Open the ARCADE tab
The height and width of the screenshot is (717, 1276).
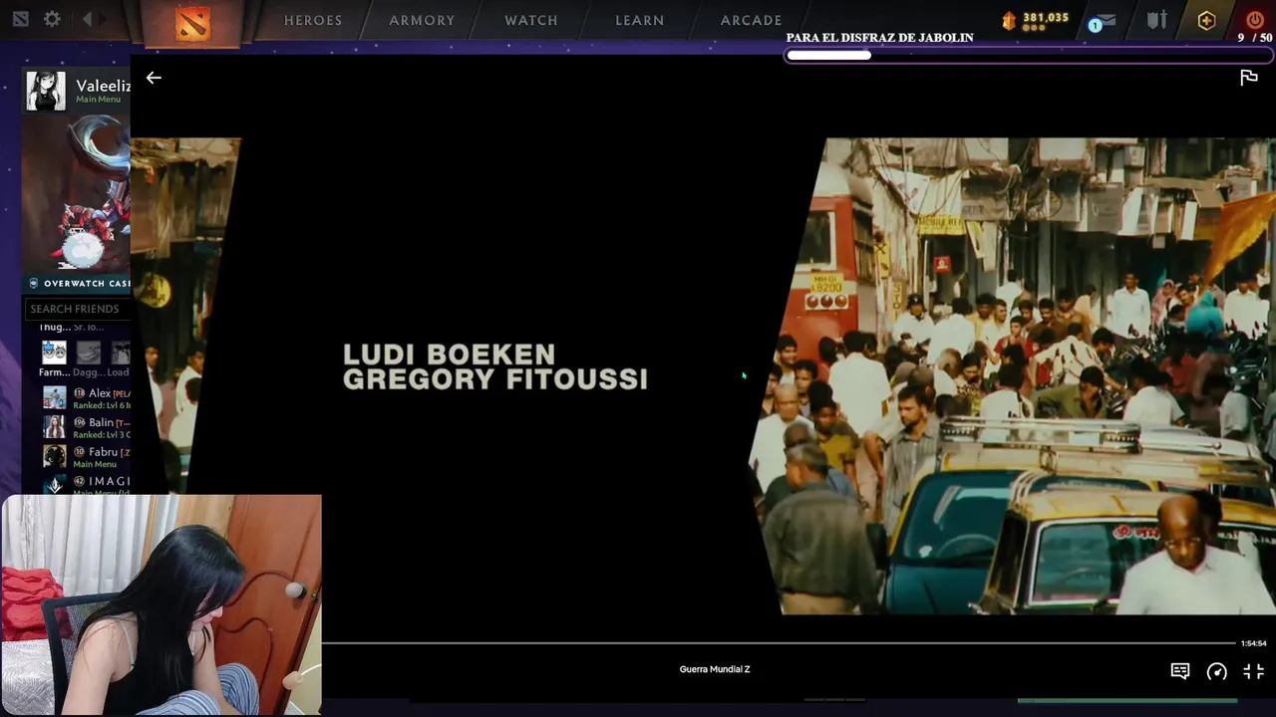(x=752, y=20)
